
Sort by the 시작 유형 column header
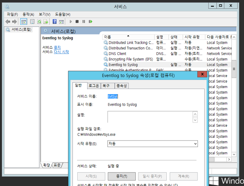coord(194,37)
